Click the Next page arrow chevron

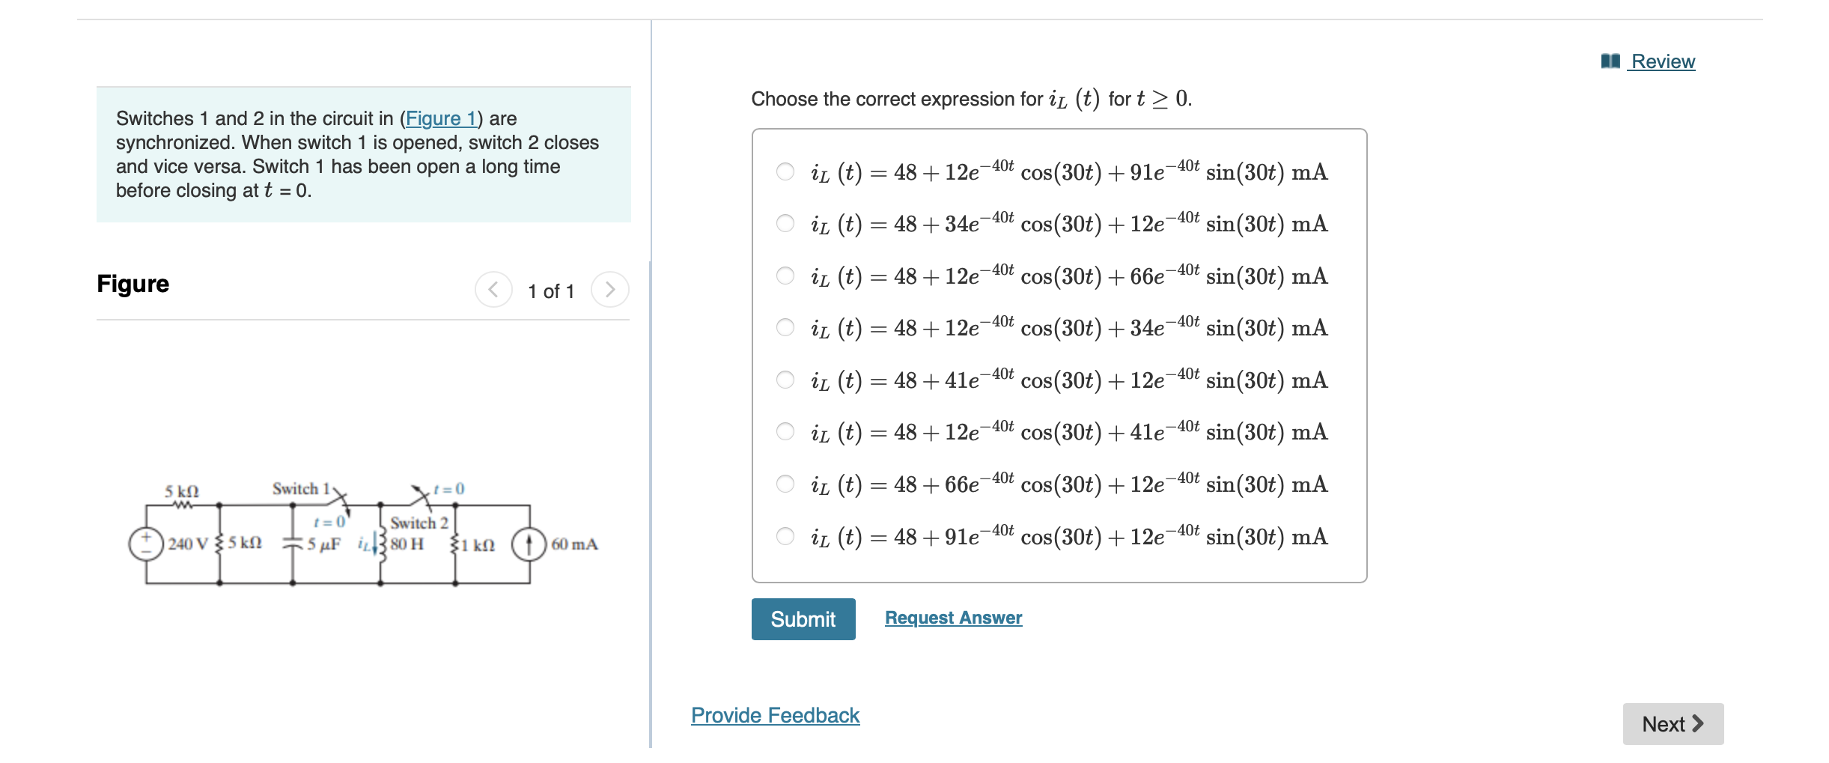1696,723
